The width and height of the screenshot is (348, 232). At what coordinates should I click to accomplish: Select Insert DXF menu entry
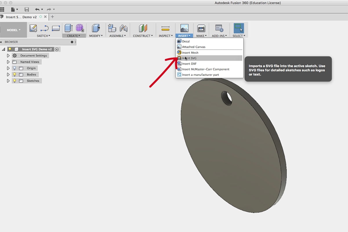(189, 64)
